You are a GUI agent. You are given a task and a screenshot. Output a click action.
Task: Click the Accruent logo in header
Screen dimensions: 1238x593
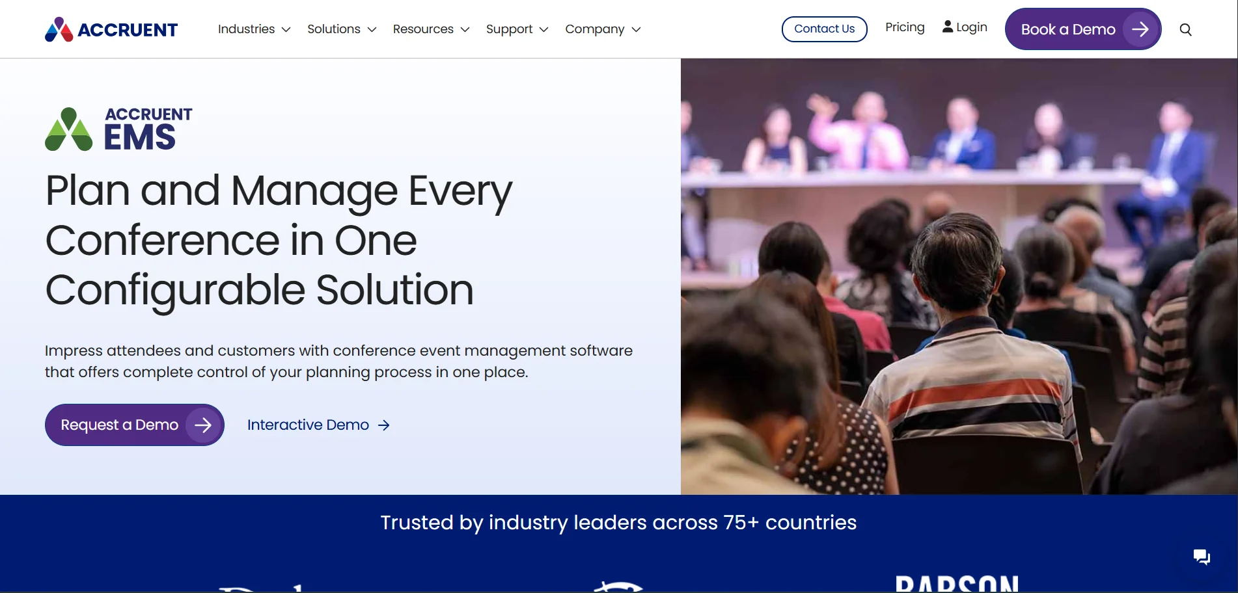[x=111, y=29]
